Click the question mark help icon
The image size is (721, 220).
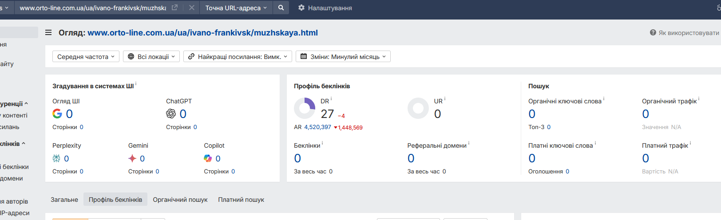tap(653, 32)
